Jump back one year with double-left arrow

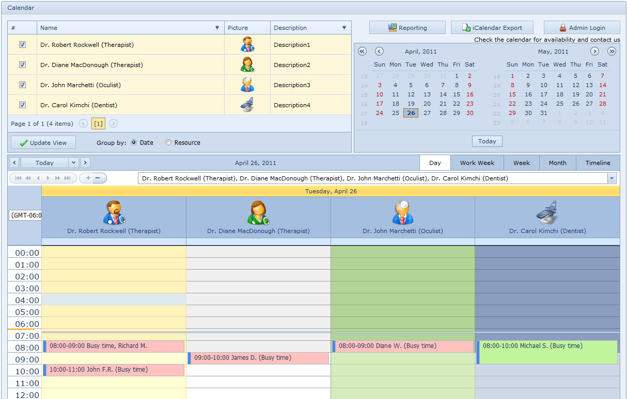click(x=362, y=51)
